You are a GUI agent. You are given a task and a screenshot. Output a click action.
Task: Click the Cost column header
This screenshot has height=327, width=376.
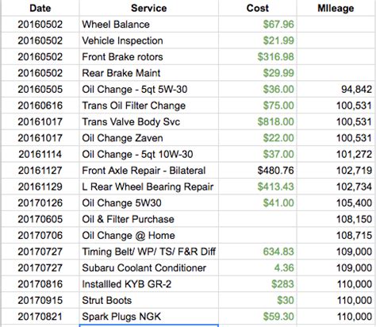(258, 8)
